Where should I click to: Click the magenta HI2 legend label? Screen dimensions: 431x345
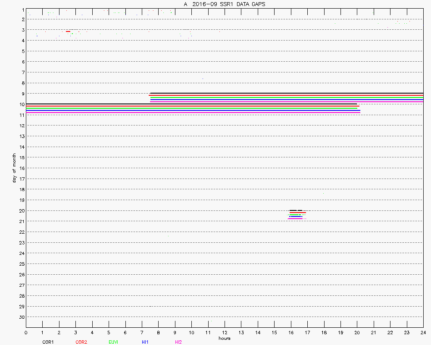[178, 342]
